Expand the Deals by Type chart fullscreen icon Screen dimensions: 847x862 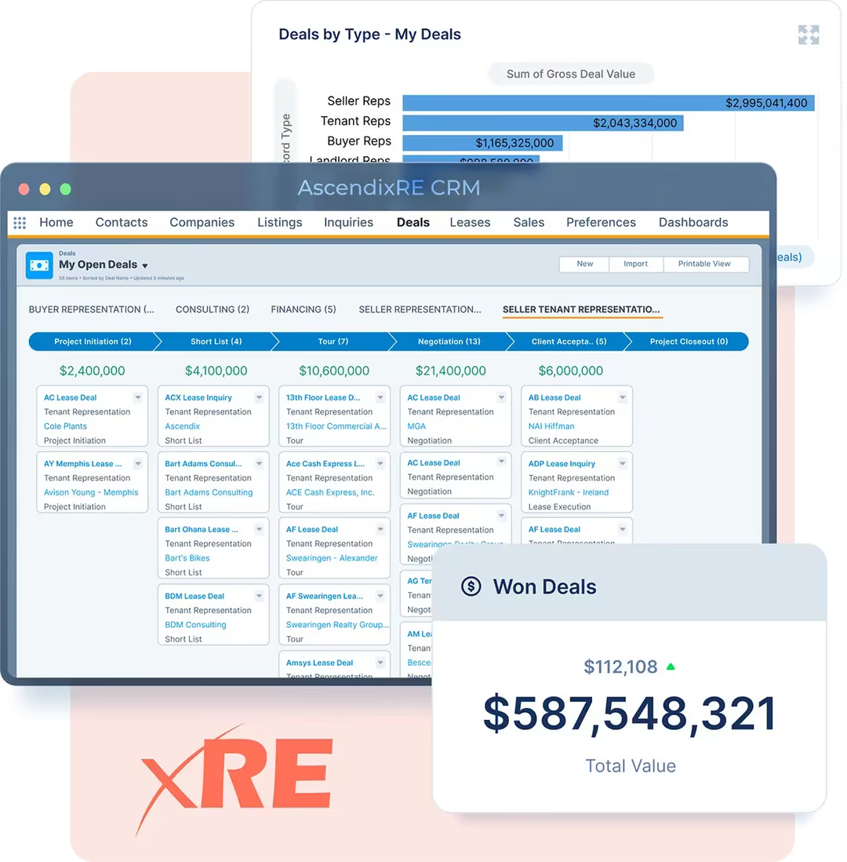tap(809, 35)
